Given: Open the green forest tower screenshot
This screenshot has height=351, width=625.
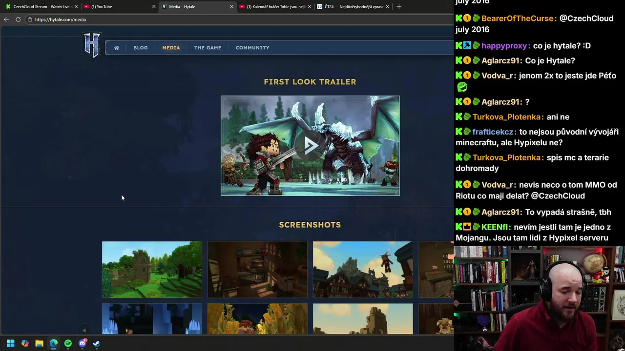Looking at the screenshot, I should [152, 269].
